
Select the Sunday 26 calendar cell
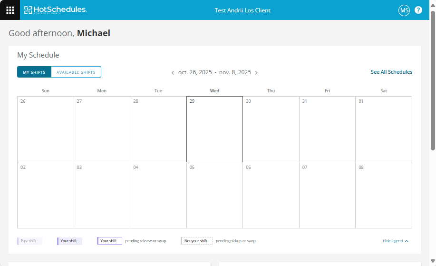(46, 129)
